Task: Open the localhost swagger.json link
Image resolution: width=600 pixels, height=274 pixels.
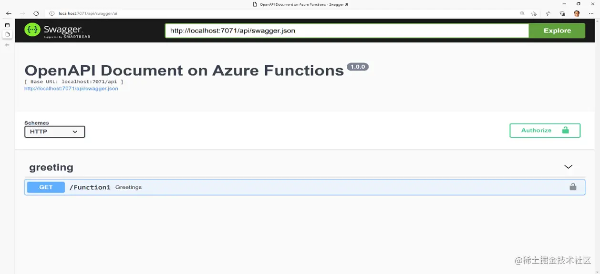Action: click(x=71, y=89)
